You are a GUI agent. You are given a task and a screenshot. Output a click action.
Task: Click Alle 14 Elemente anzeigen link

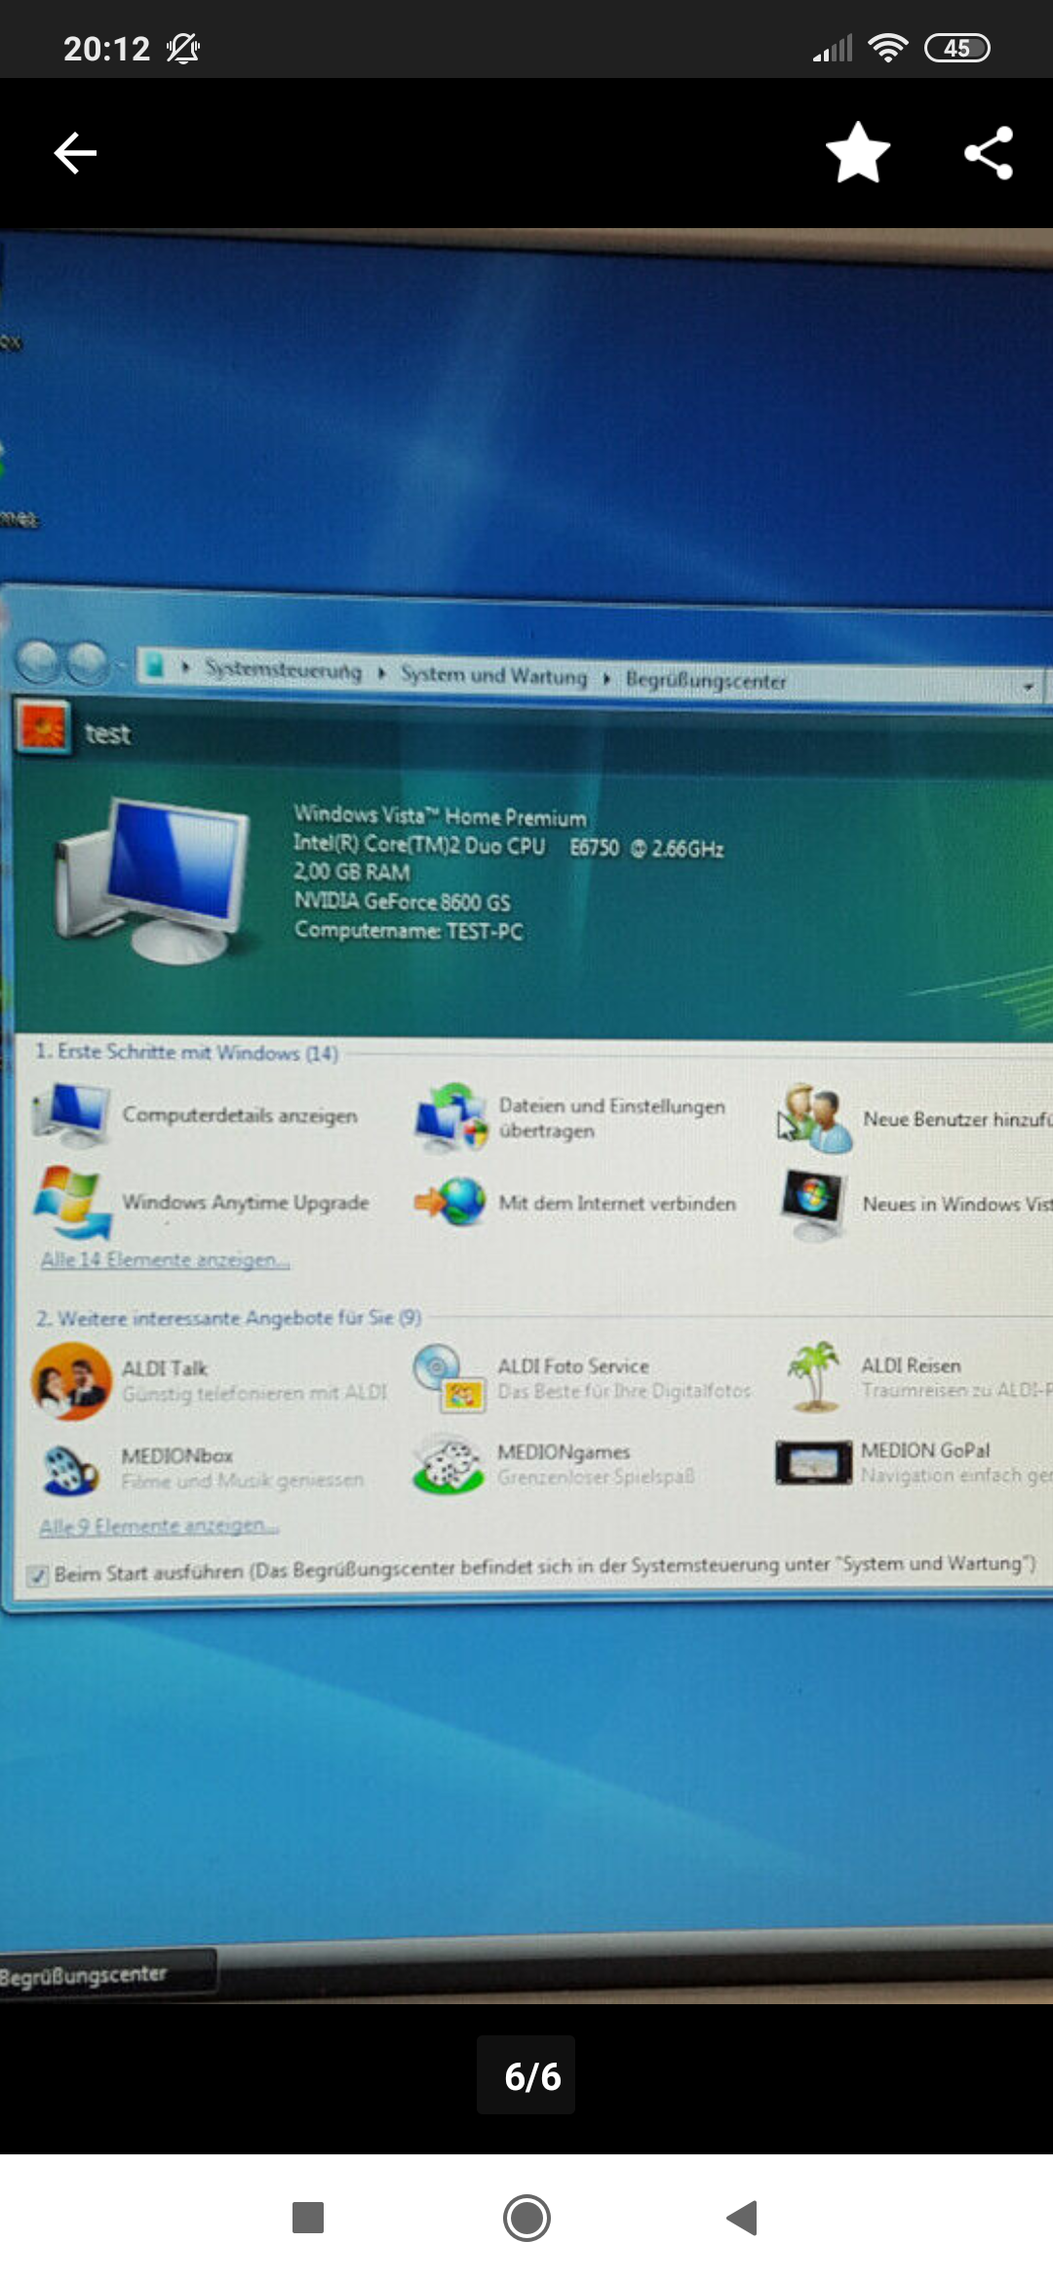[165, 1259]
